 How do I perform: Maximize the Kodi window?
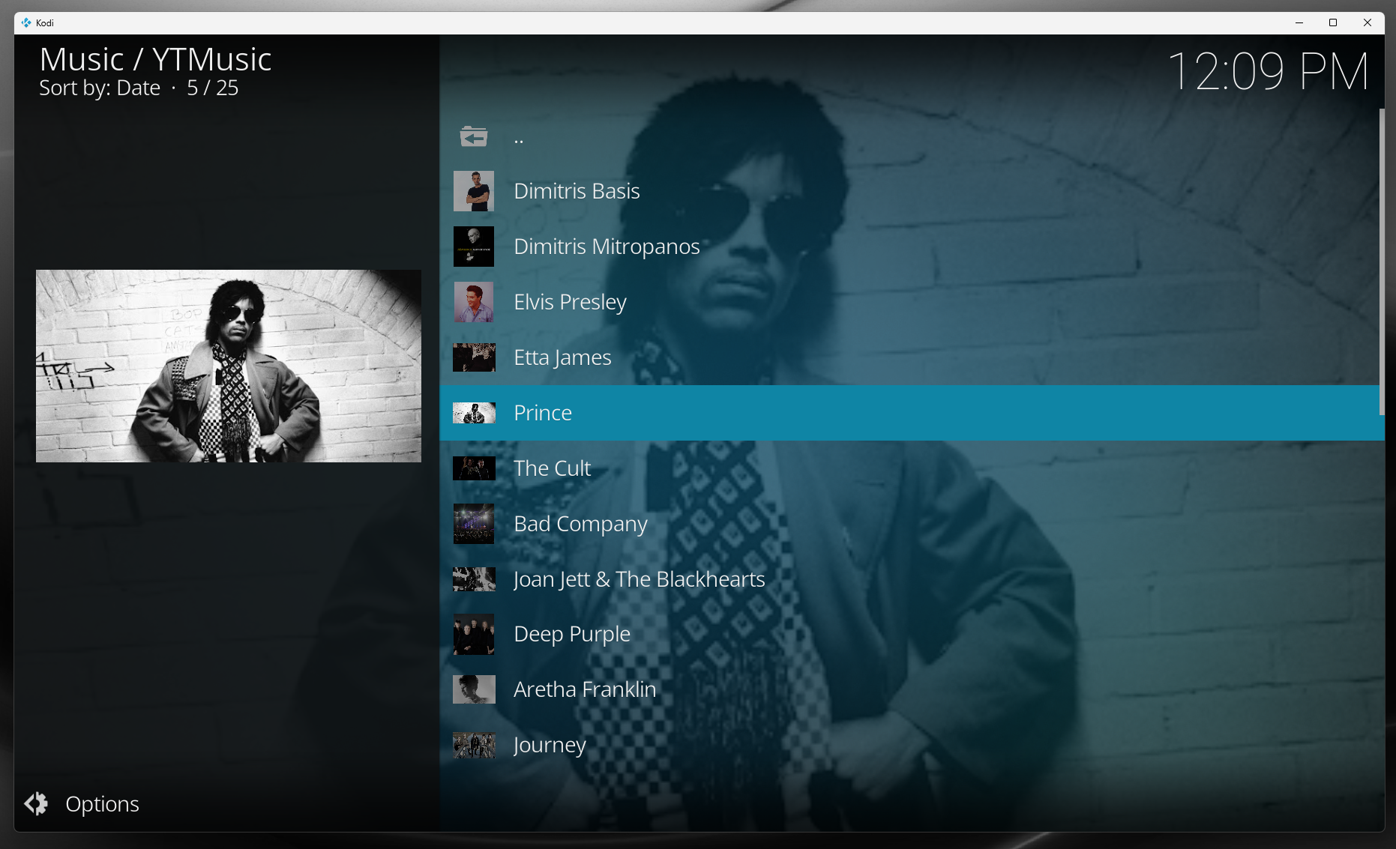coord(1333,22)
